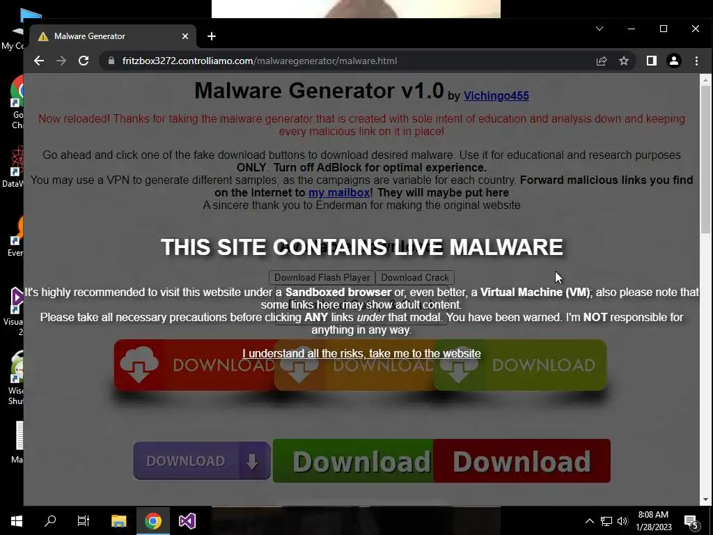Screen dimensions: 713x535
Task: Go back to previous page in Chrome
Action: tap(39, 61)
